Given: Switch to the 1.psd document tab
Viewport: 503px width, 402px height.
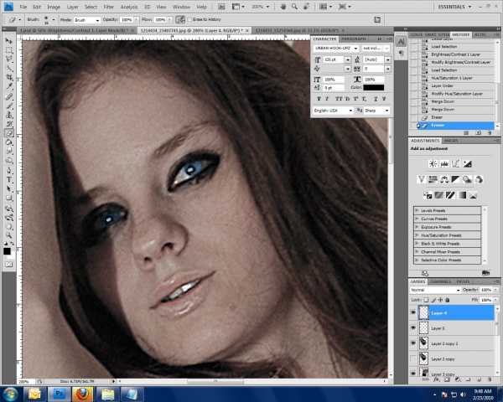Looking at the screenshot, I should coord(75,30).
